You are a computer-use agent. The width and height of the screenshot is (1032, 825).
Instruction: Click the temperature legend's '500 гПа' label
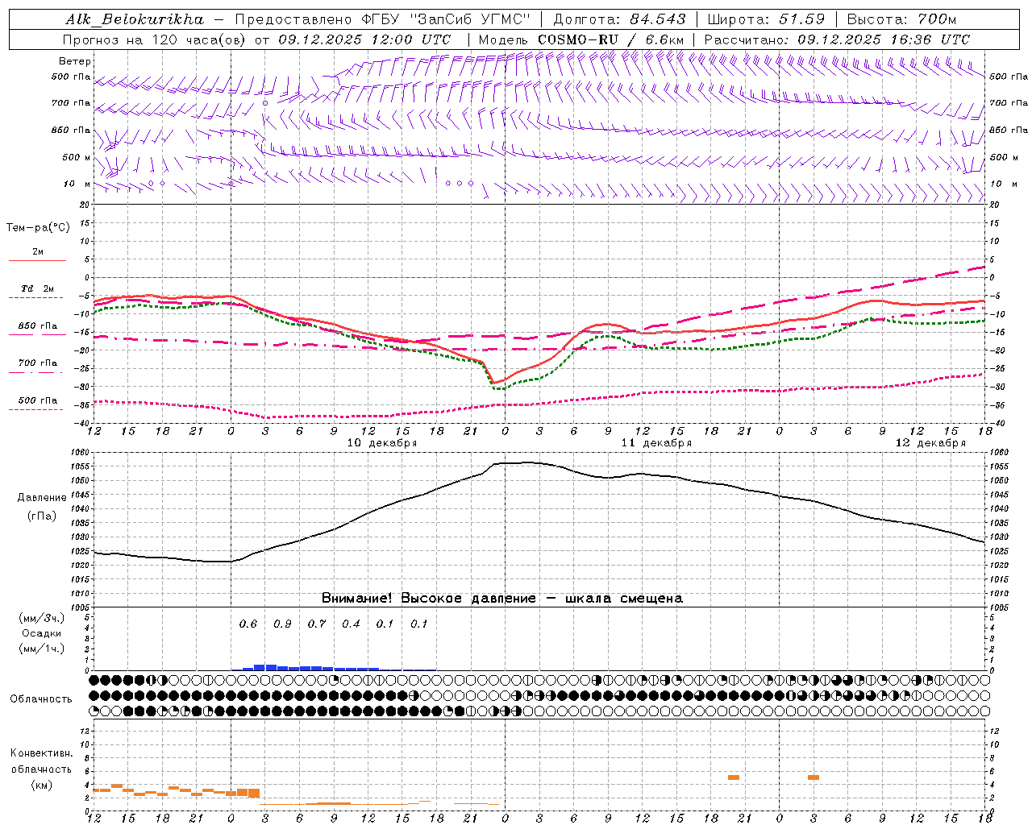pos(38,400)
